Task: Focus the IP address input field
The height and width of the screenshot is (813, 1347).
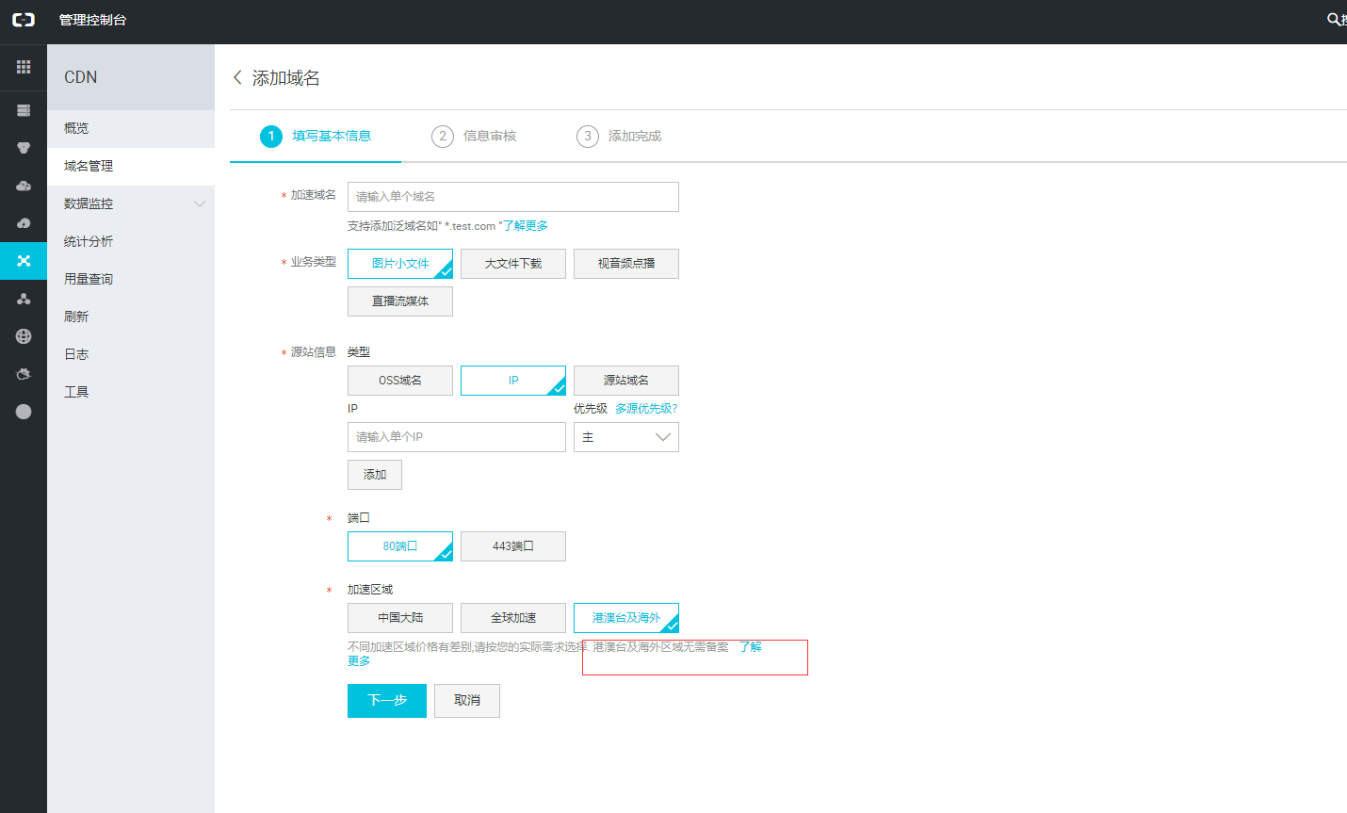Action: pyautogui.click(x=457, y=437)
